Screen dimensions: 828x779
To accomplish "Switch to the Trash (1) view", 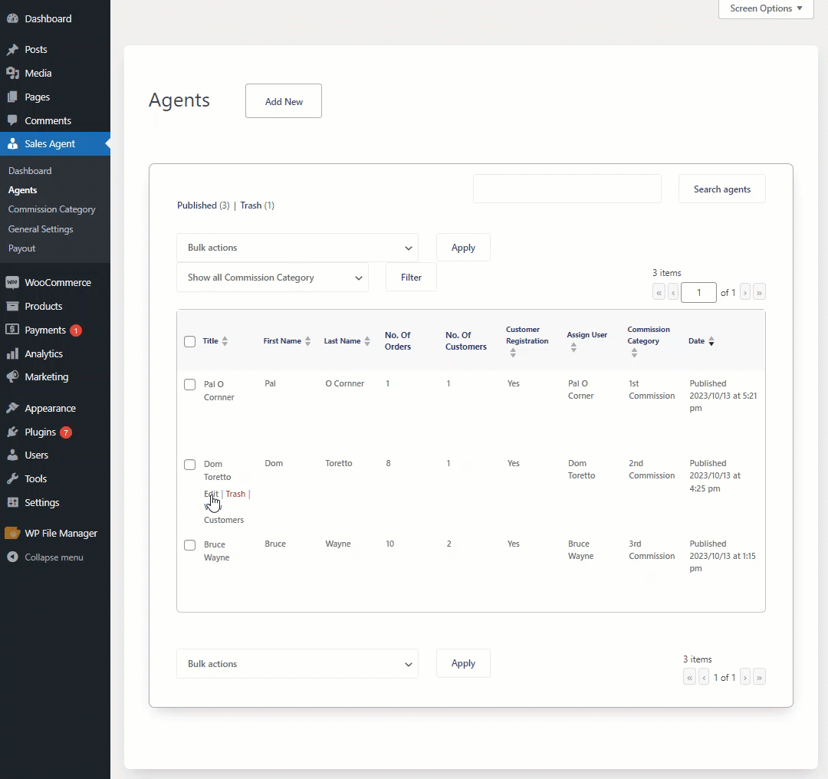I will (x=257, y=205).
